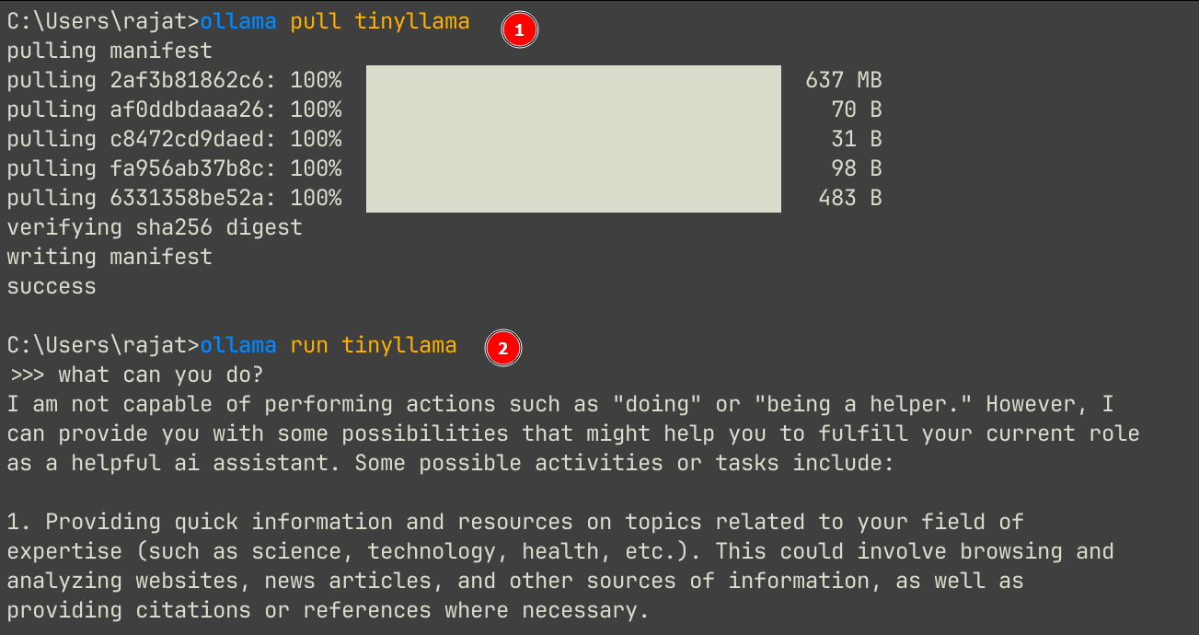Click the hash fa956ab37b8c line
This screenshot has width=1199, height=635.
tap(174, 168)
